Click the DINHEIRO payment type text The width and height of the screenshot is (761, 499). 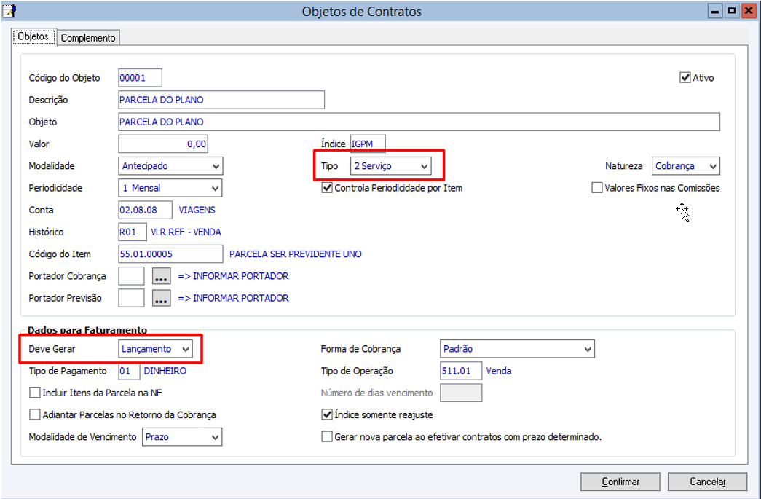[x=165, y=371]
